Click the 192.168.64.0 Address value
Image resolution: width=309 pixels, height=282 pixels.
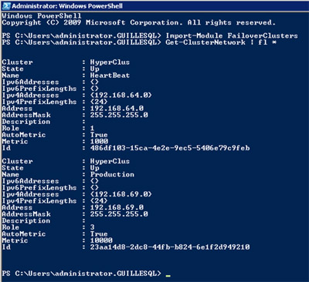[117, 109]
